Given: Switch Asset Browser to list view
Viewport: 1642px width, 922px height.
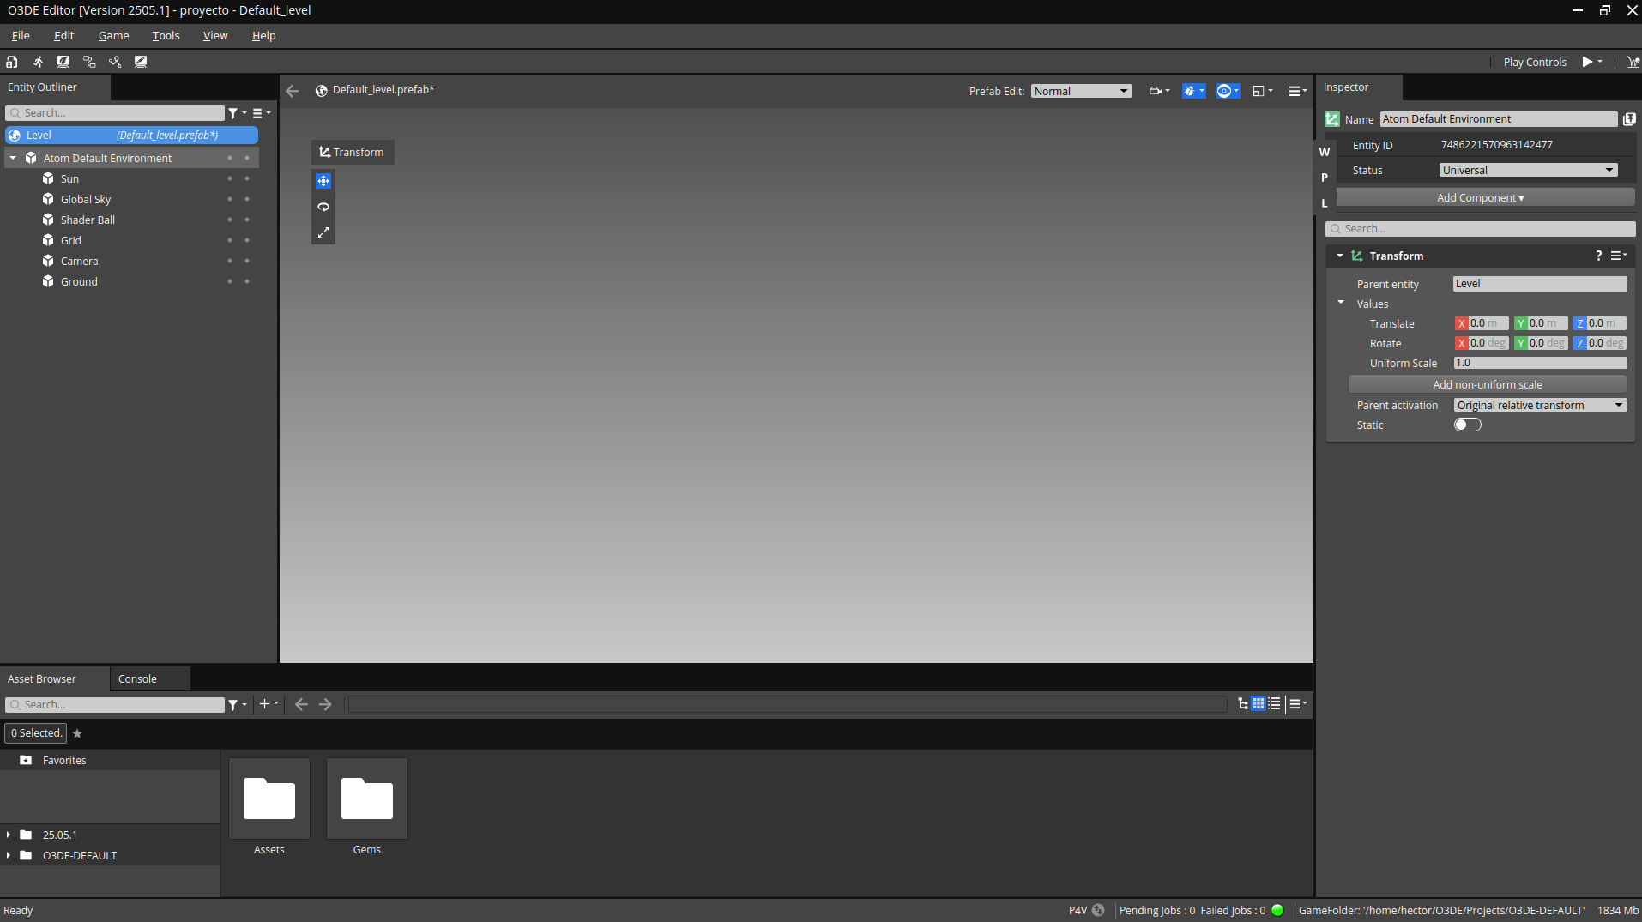Looking at the screenshot, I should pos(1275,704).
